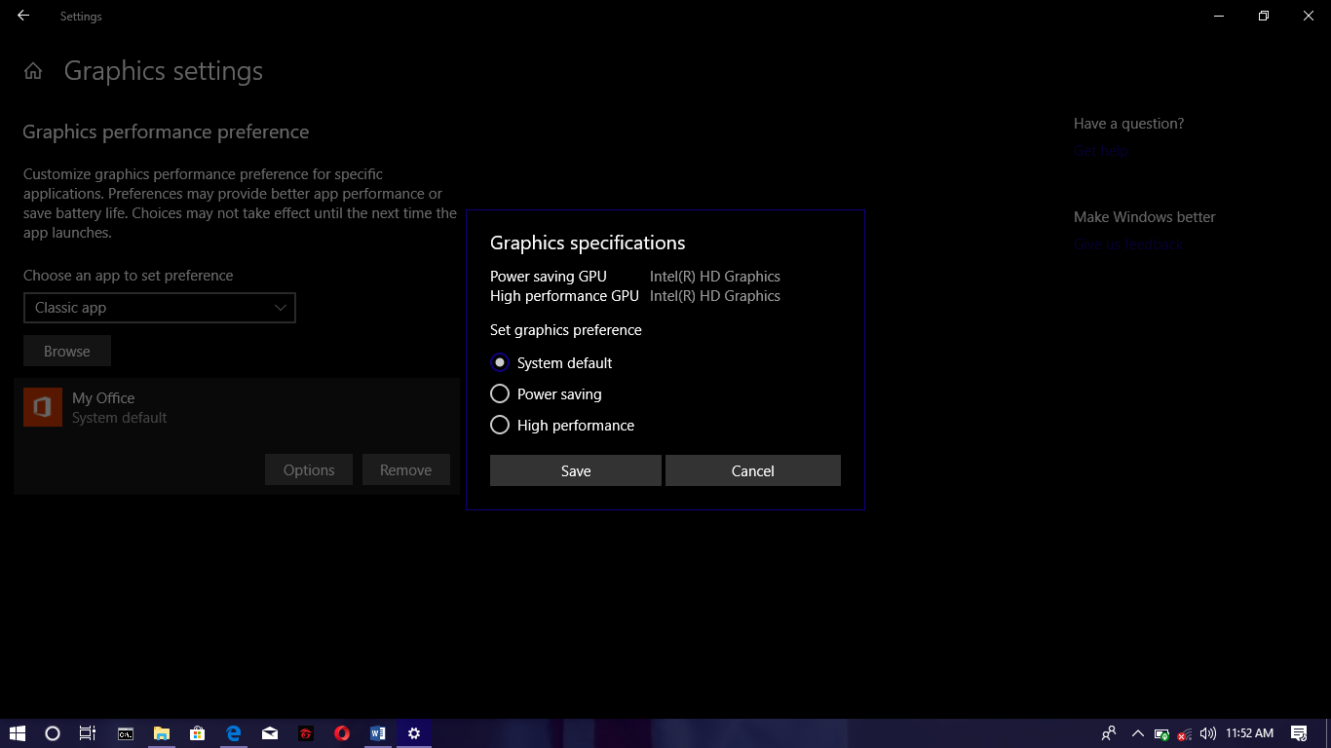
Task: Select the High performance graphics preference
Action: pos(500,425)
